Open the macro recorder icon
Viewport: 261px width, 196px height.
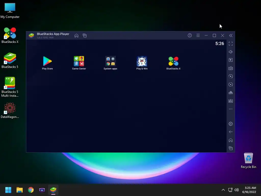click(230, 76)
